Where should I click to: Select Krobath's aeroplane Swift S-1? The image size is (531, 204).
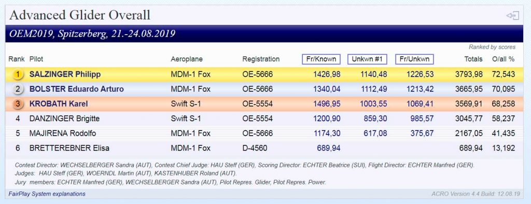186,104
